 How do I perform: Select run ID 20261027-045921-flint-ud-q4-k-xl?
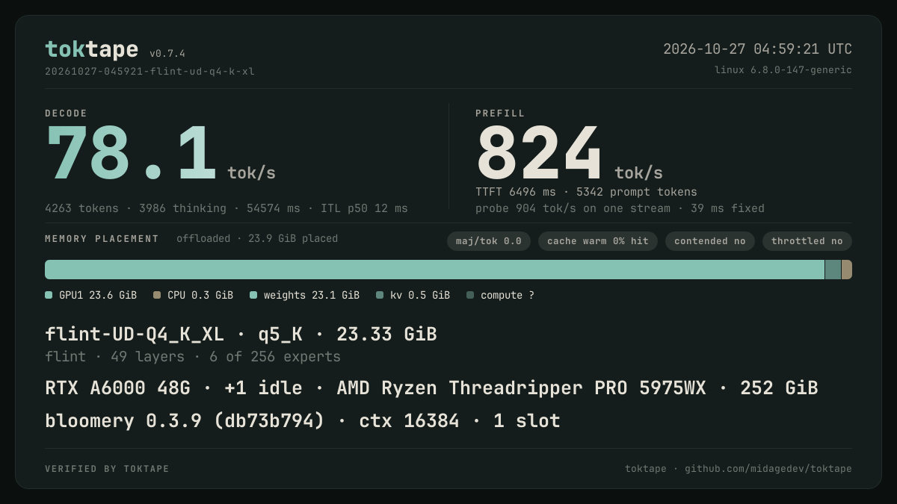tap(149, 72)
